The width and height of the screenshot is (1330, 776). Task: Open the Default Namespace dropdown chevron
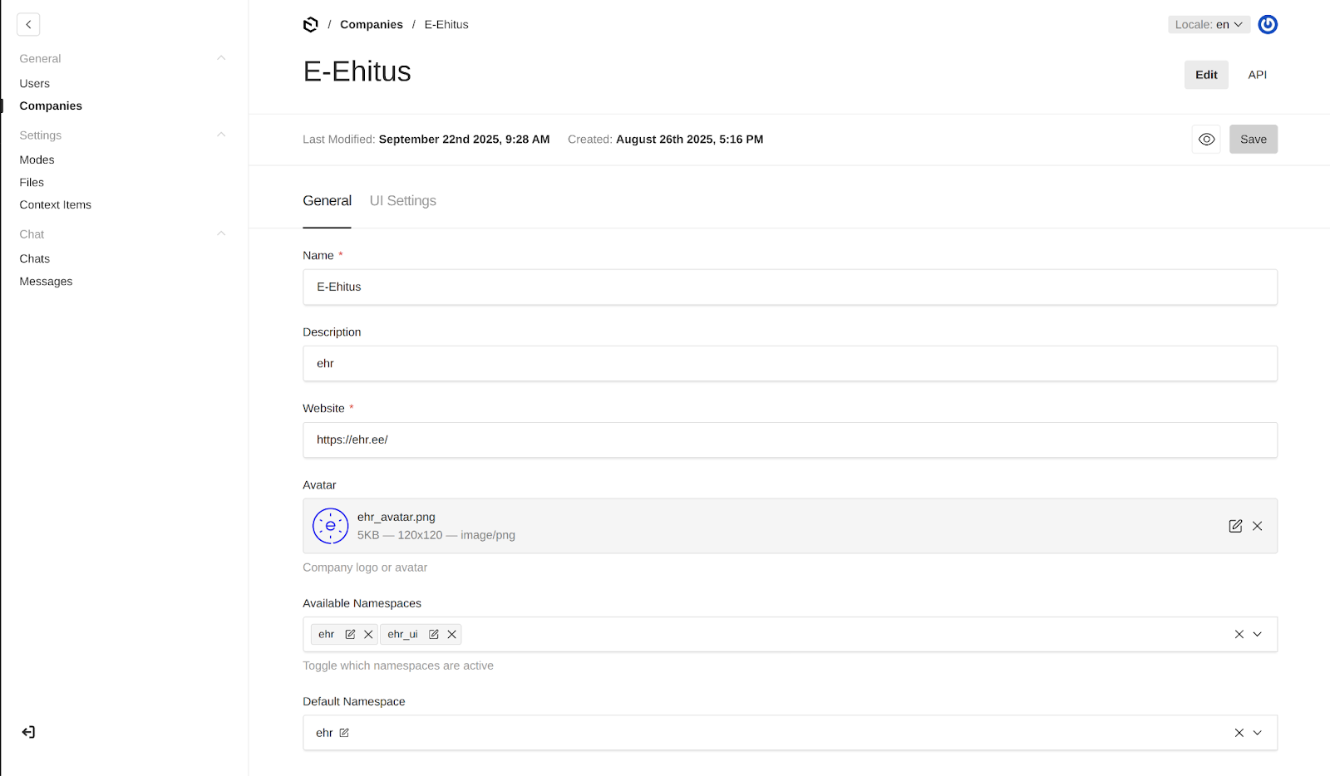pyautogui.click(x=1258, y=733)
